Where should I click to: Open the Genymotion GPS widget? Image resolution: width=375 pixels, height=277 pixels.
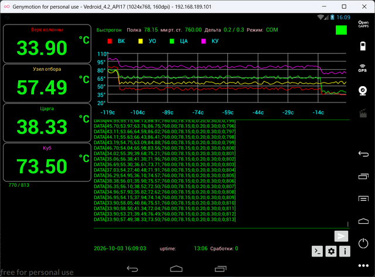pyautogui.click(x=363, y=68)
